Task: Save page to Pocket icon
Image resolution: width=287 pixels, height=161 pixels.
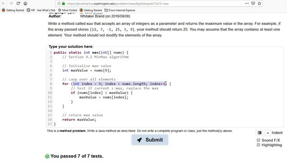Action: point(253,4)
